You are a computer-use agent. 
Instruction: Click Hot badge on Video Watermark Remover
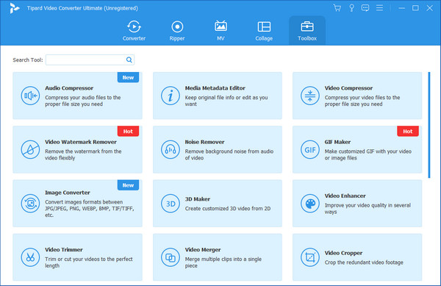pos(128,132)
